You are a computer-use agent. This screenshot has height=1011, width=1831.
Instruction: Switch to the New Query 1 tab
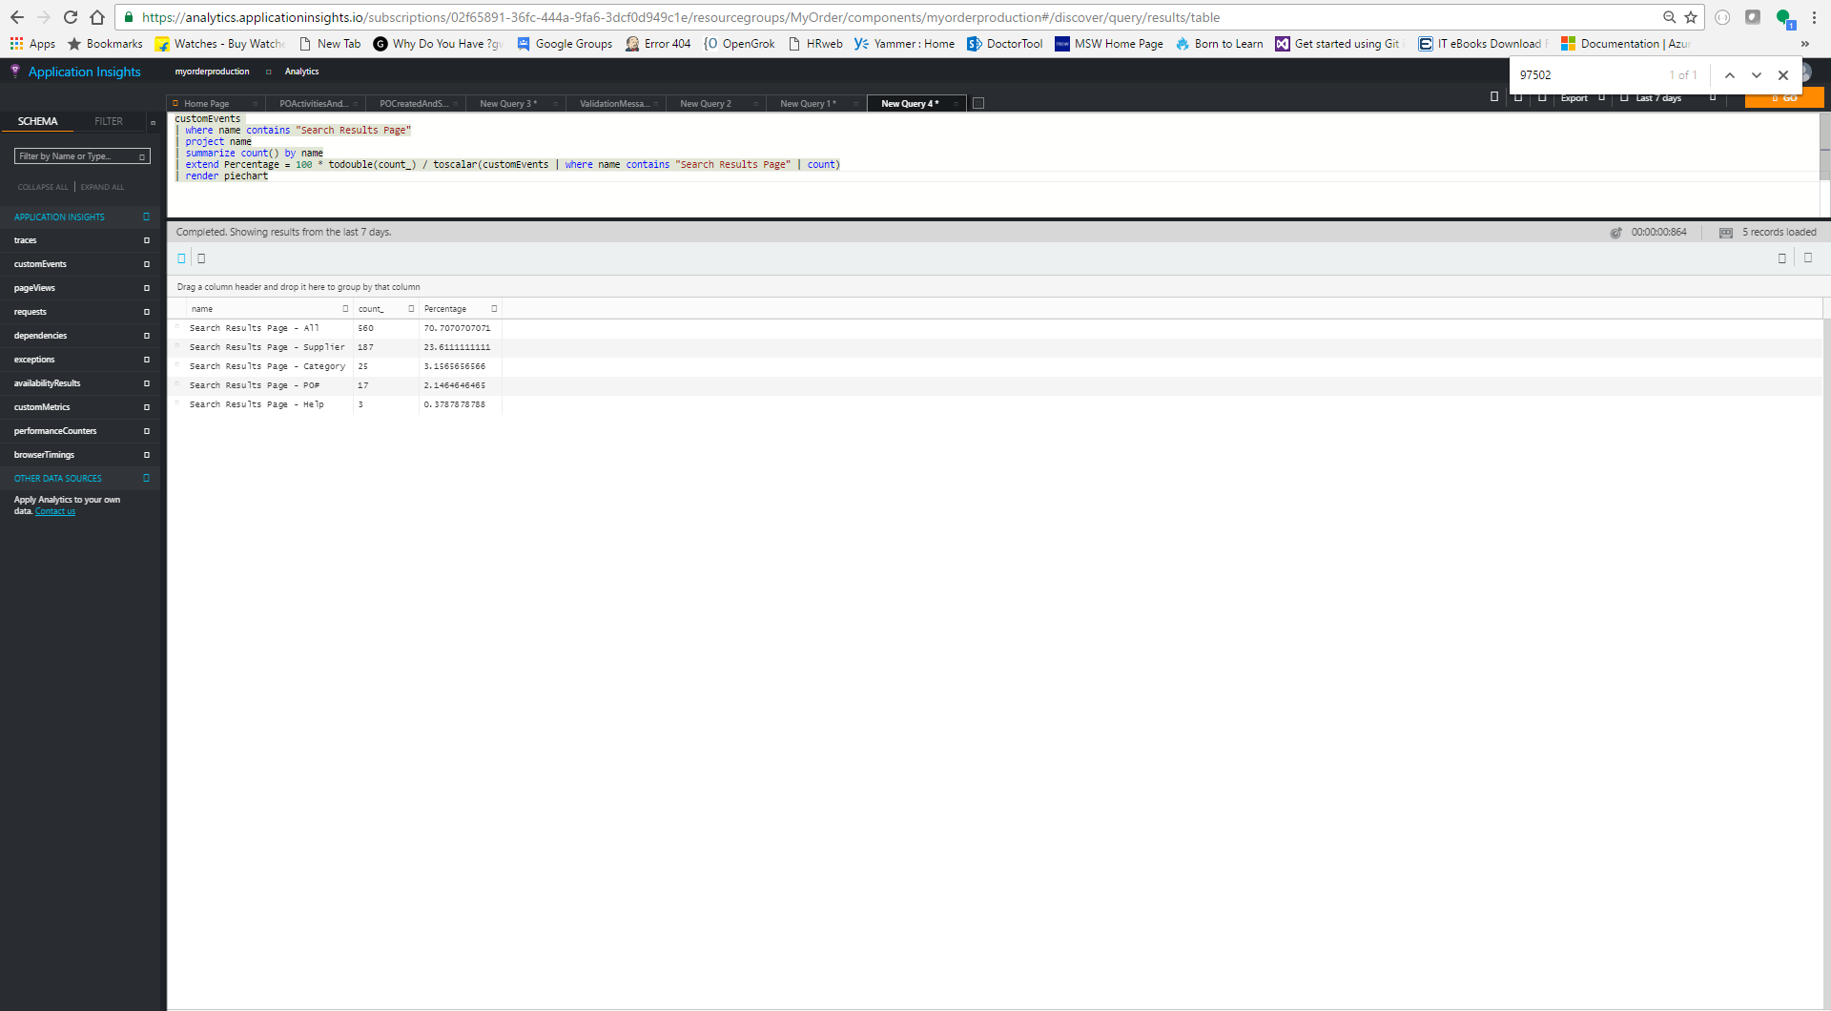point(808,104)
